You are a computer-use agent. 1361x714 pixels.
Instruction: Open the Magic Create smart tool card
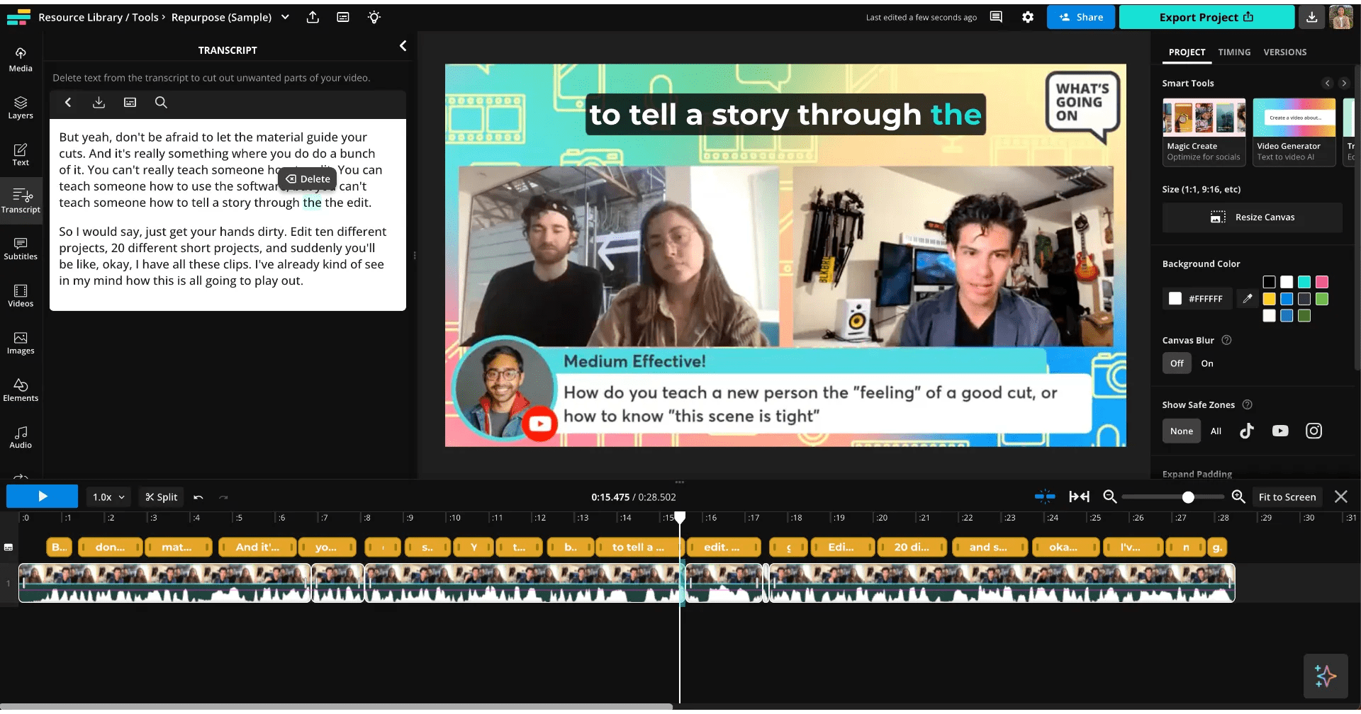[1204, 132]
